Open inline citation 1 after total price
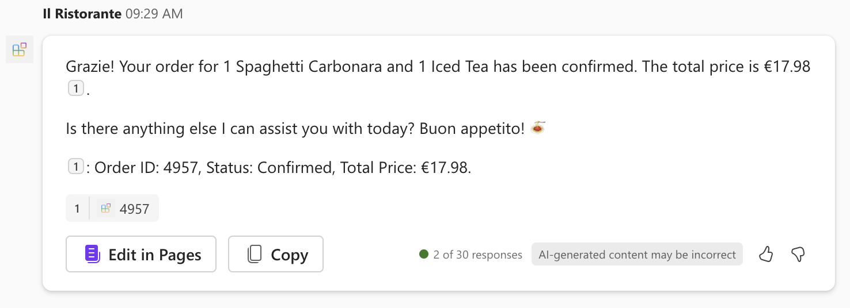850x308 pixels. (76, 89)
